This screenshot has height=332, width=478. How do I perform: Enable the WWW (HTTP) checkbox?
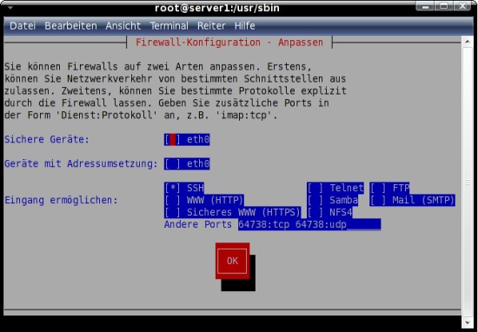204,200
